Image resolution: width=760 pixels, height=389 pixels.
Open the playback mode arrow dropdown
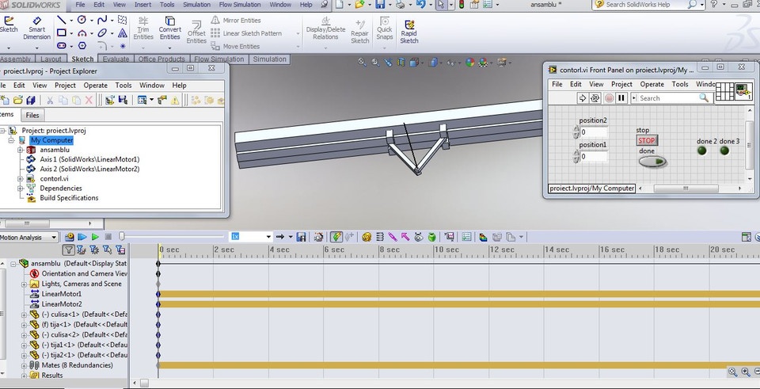(x=291, y=237)
